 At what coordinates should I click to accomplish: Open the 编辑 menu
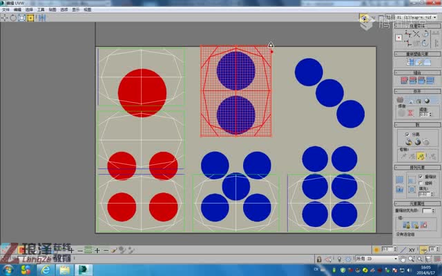(17, 10)
